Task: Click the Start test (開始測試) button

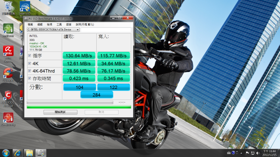Action: [60, 112]
